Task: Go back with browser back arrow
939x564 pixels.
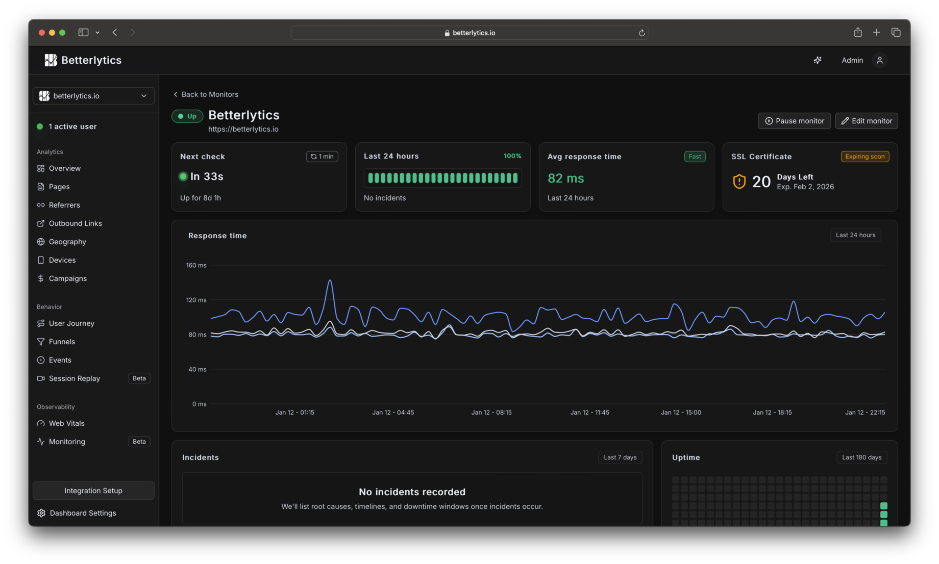Action: [115, 32]
